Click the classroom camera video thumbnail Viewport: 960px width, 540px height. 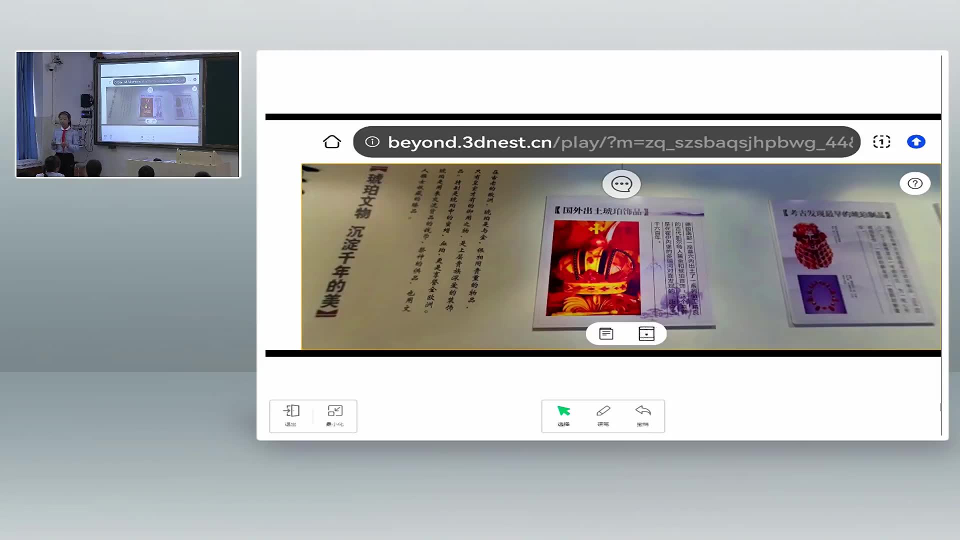(128, 114)
